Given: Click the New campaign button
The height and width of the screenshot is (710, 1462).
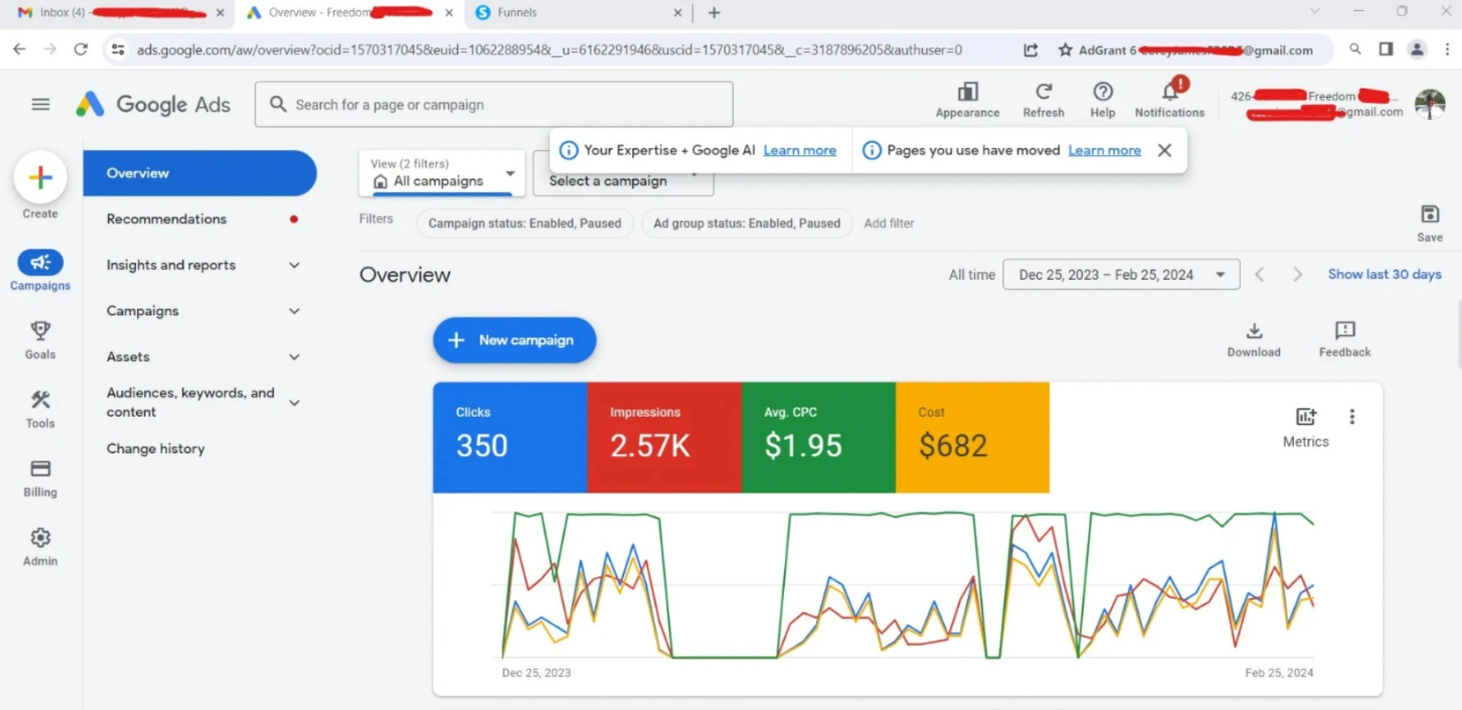Looking at the screenshot, I should click(x=514, y=340).
